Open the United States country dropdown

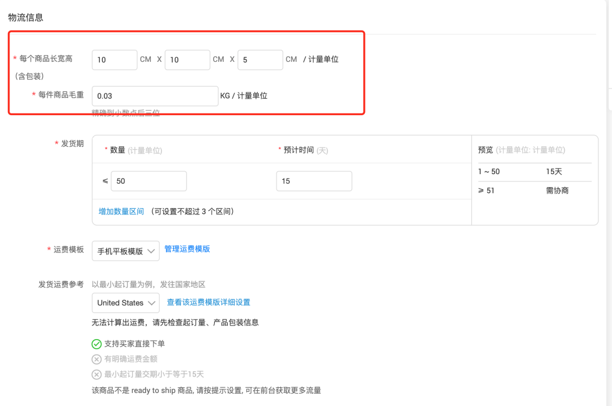pyautogui.click(x=125, y=303)
